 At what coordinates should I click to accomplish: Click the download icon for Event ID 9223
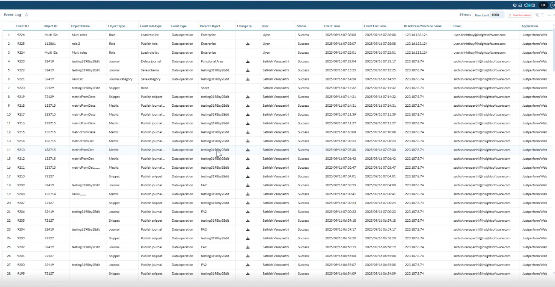tap(248, 61)
